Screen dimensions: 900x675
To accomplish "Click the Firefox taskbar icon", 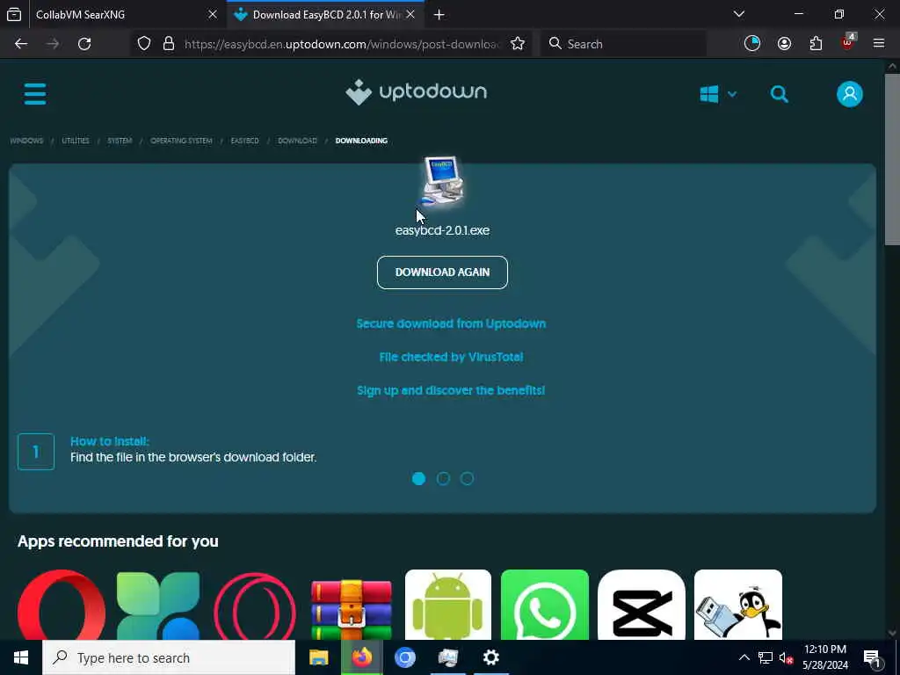I will pos(361,657).
